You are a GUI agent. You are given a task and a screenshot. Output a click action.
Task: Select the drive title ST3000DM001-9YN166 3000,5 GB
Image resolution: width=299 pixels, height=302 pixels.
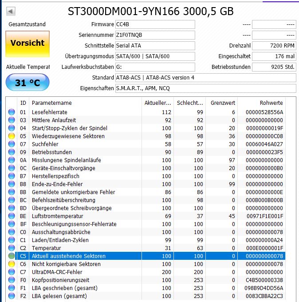coord(151,12)
